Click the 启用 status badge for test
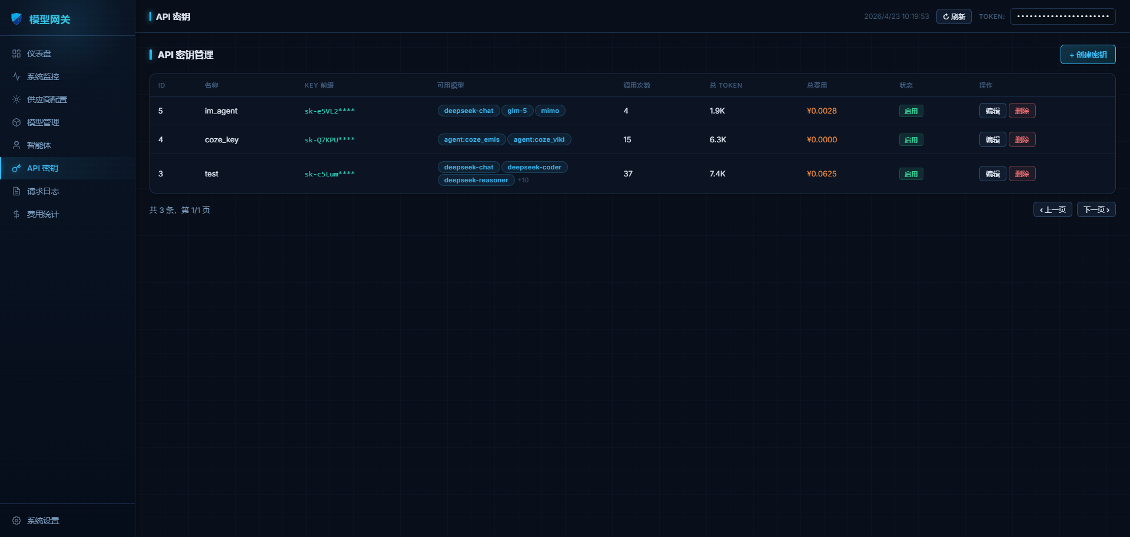1130x537 pixels. click(x=911, y=174)
